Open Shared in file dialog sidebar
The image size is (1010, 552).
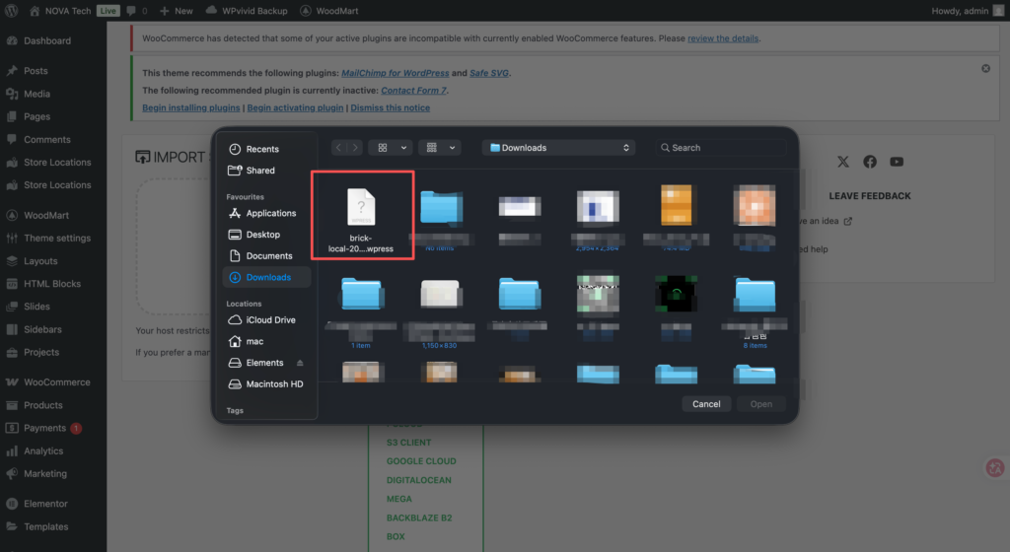click(252, 171)
